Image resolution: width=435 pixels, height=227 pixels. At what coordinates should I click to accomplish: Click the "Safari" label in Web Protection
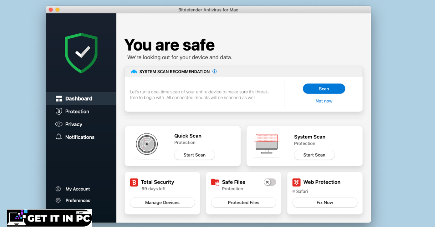click(x=302, y=191)
